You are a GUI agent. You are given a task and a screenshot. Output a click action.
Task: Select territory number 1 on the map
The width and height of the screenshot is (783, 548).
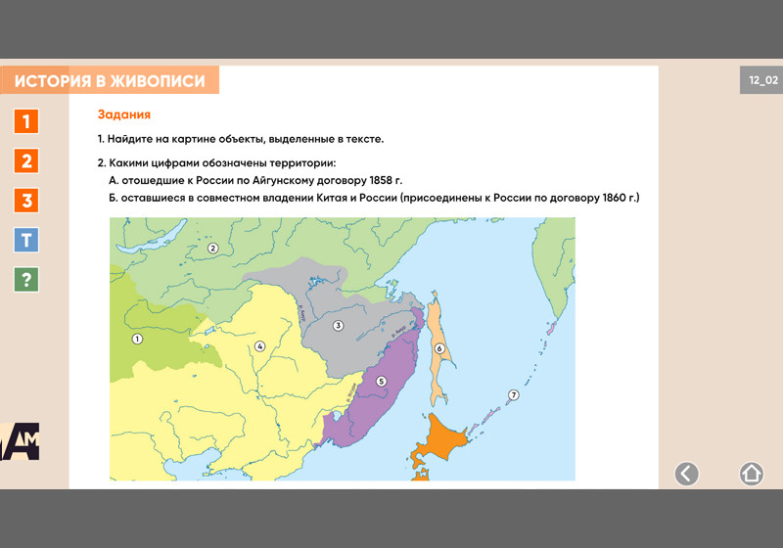137,339
